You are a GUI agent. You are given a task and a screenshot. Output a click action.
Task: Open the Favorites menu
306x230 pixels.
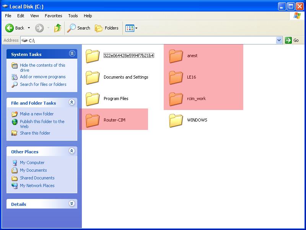click(x=53, y=16)
